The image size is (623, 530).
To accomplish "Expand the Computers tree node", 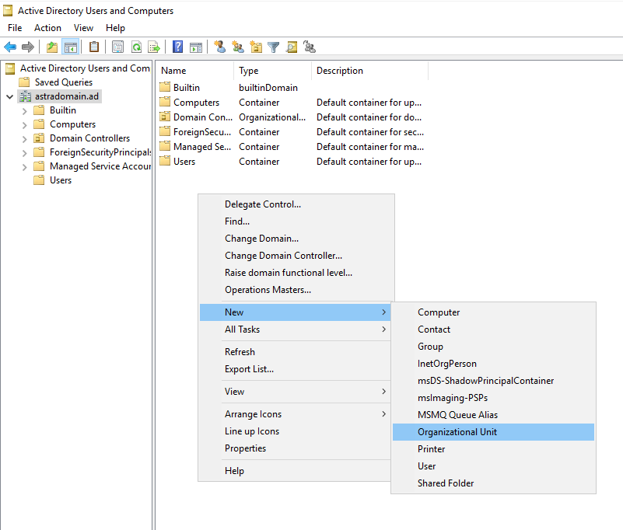I will [25, 125].
